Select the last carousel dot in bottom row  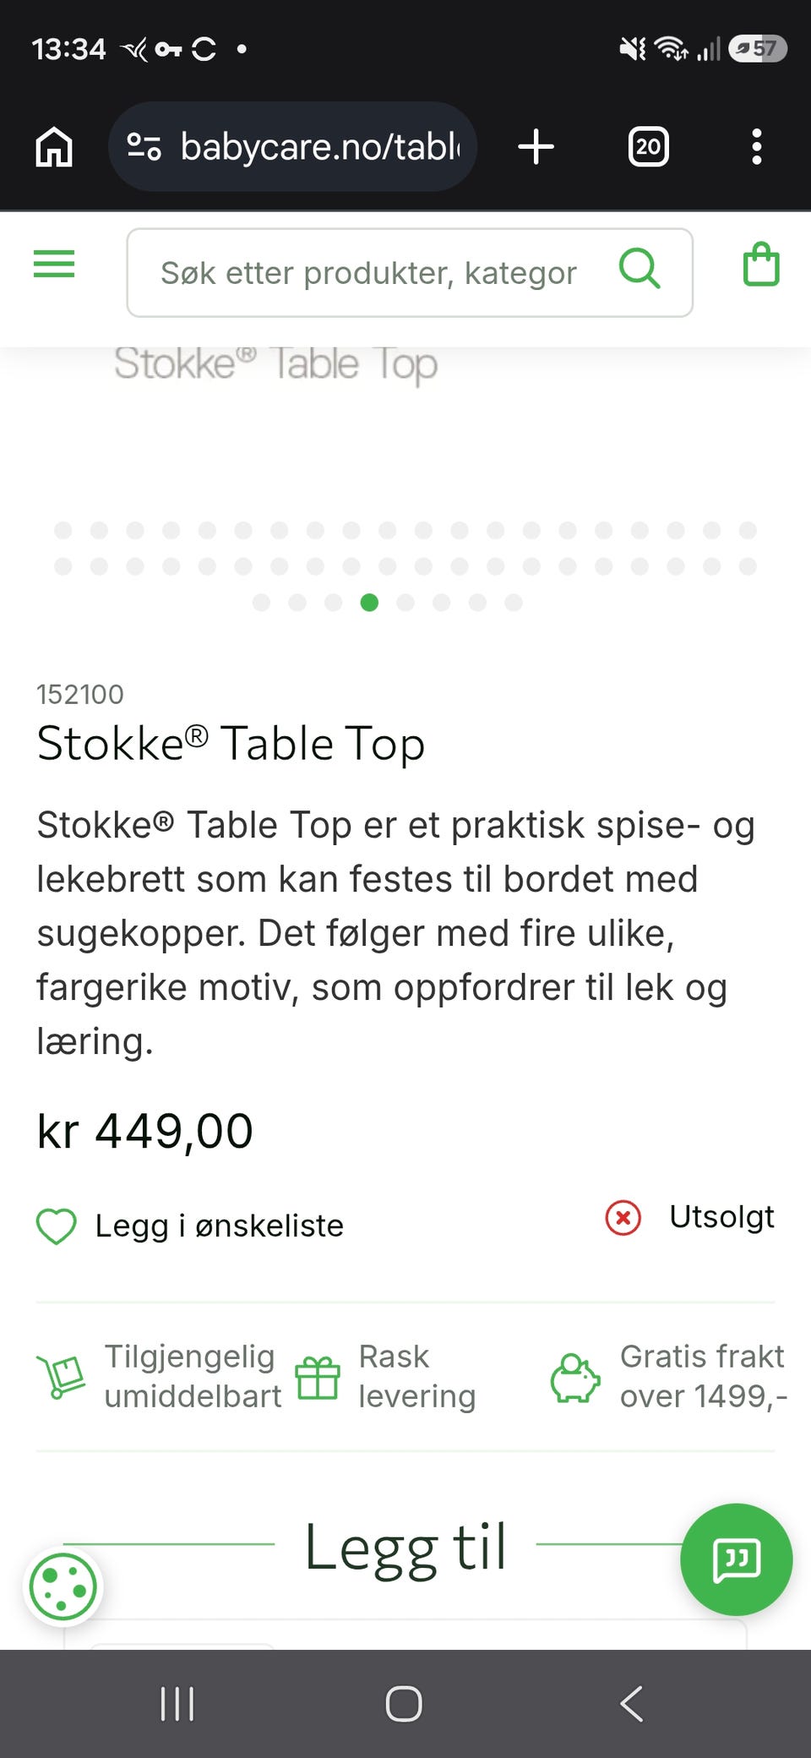(514, 603)
